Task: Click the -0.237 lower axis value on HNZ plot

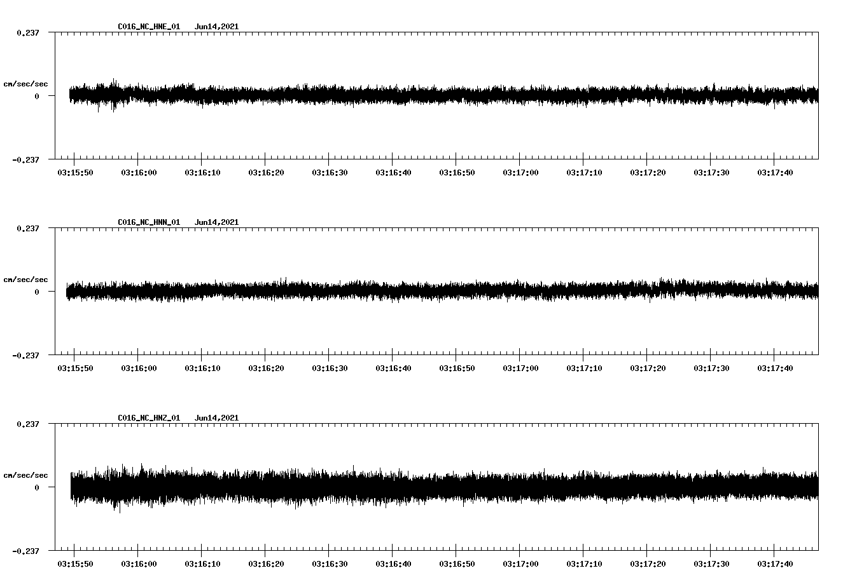Action: point(25,551)
